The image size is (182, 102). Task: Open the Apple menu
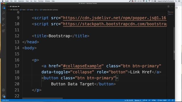[3, 1]
